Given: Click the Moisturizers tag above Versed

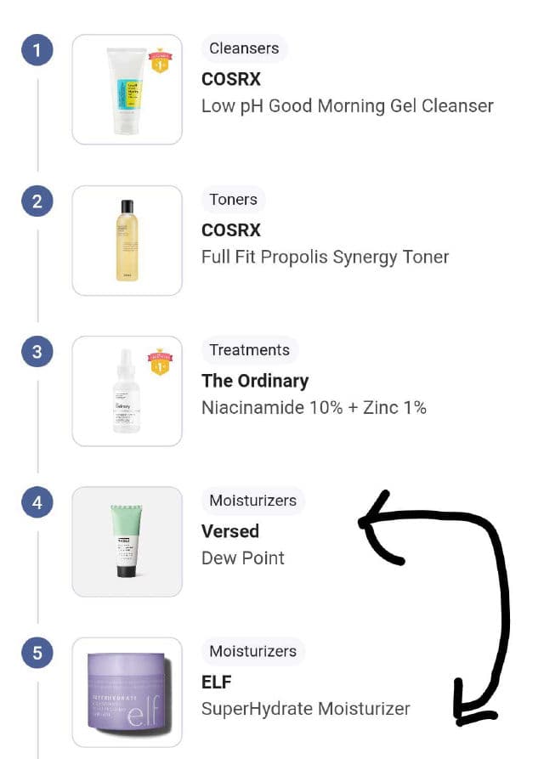Looking at the screenshot, I should (252, 501).
